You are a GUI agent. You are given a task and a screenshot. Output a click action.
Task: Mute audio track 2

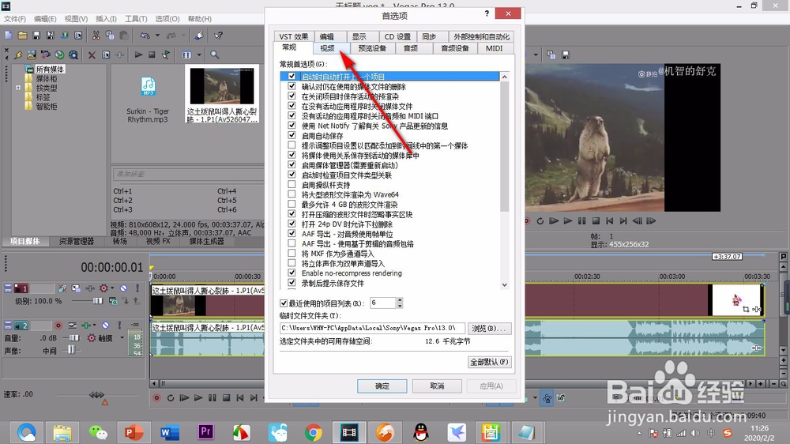[x=105, y=325]
